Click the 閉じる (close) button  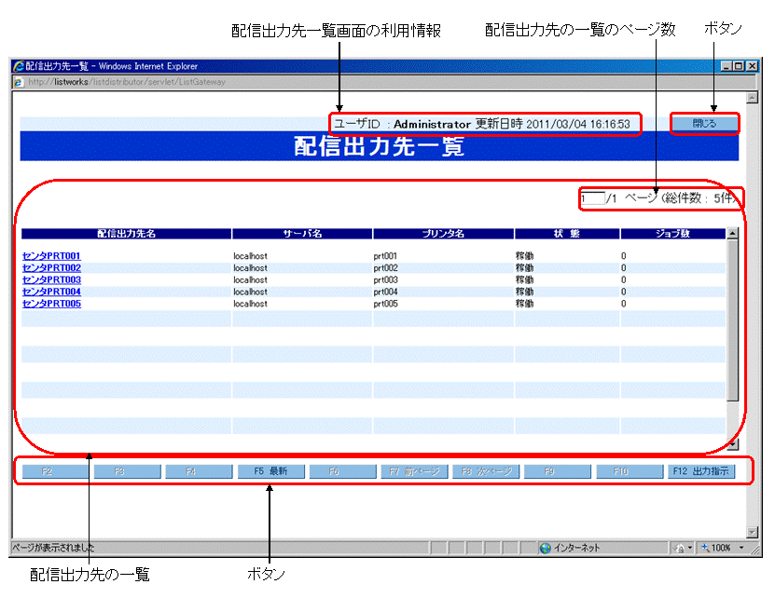coord(704,124)
